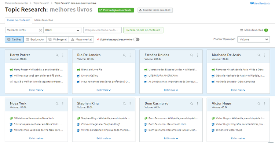Click the magnifier on Rio De Janeiro card

(x=124, y=55)
